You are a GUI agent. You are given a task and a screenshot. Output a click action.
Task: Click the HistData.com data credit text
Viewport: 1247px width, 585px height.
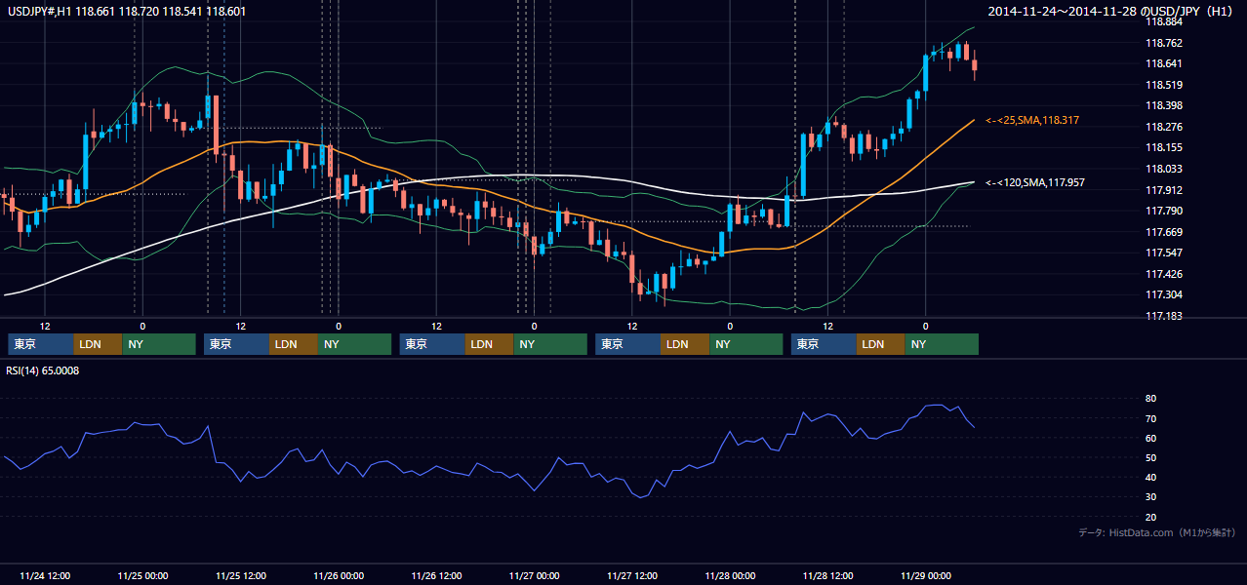point(1157,532)
